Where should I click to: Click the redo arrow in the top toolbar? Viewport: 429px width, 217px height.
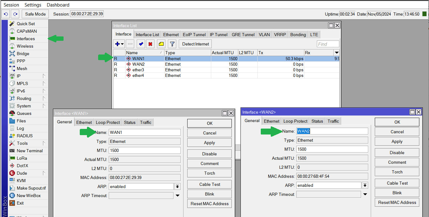[15, 14]
